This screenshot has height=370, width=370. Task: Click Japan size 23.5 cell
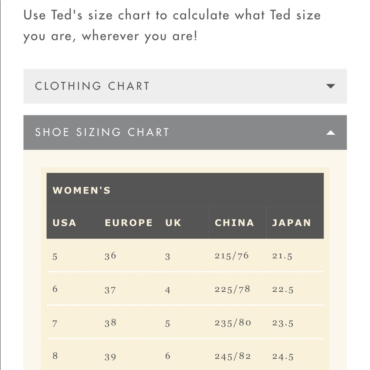tap(283, 323)
